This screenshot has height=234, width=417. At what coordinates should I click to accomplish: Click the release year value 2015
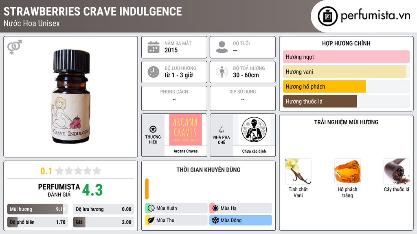click(171, 50)
